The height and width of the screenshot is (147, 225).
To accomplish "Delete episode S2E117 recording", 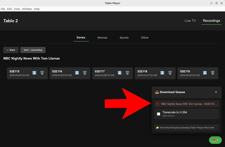I will 127,73.
